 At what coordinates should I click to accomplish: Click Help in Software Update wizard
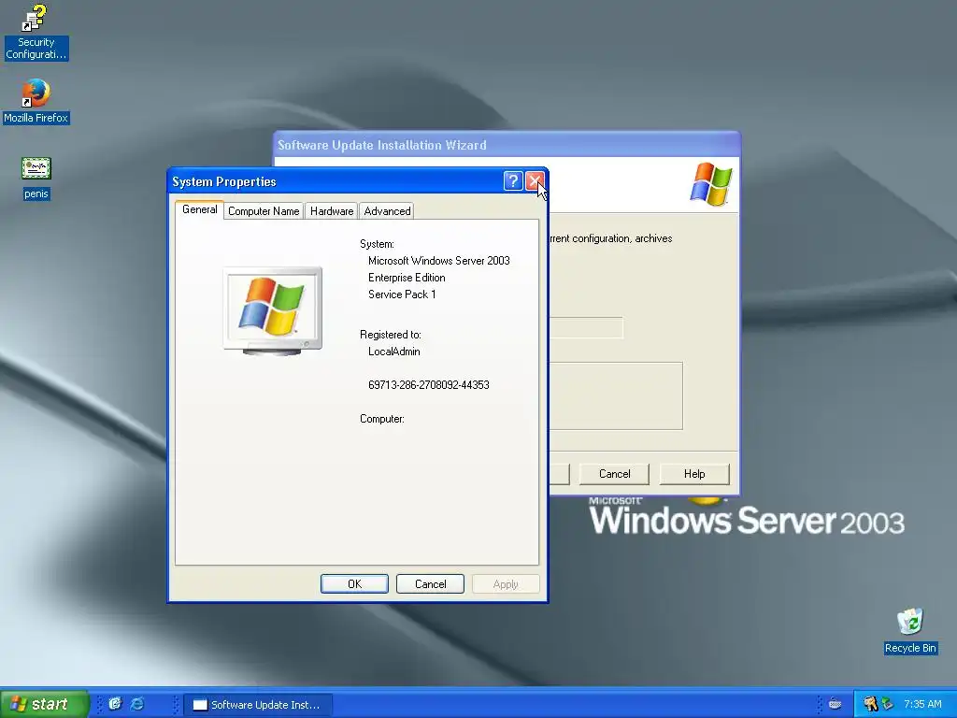click(694, 474)
